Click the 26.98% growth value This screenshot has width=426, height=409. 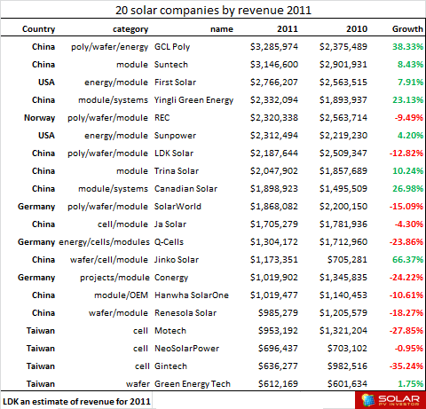pos(407,189)
